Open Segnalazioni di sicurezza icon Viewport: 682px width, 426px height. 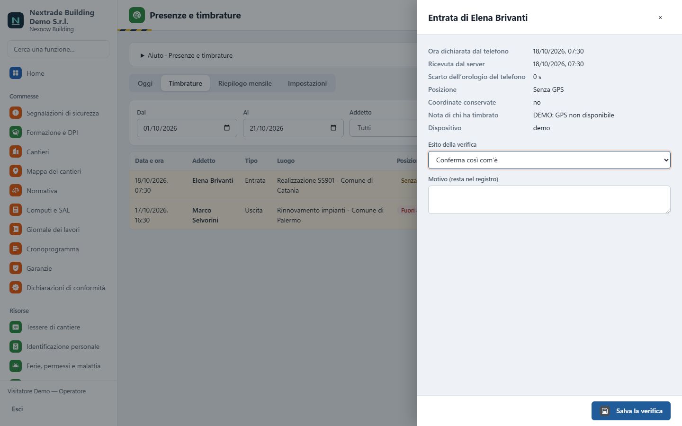[16, 113]
